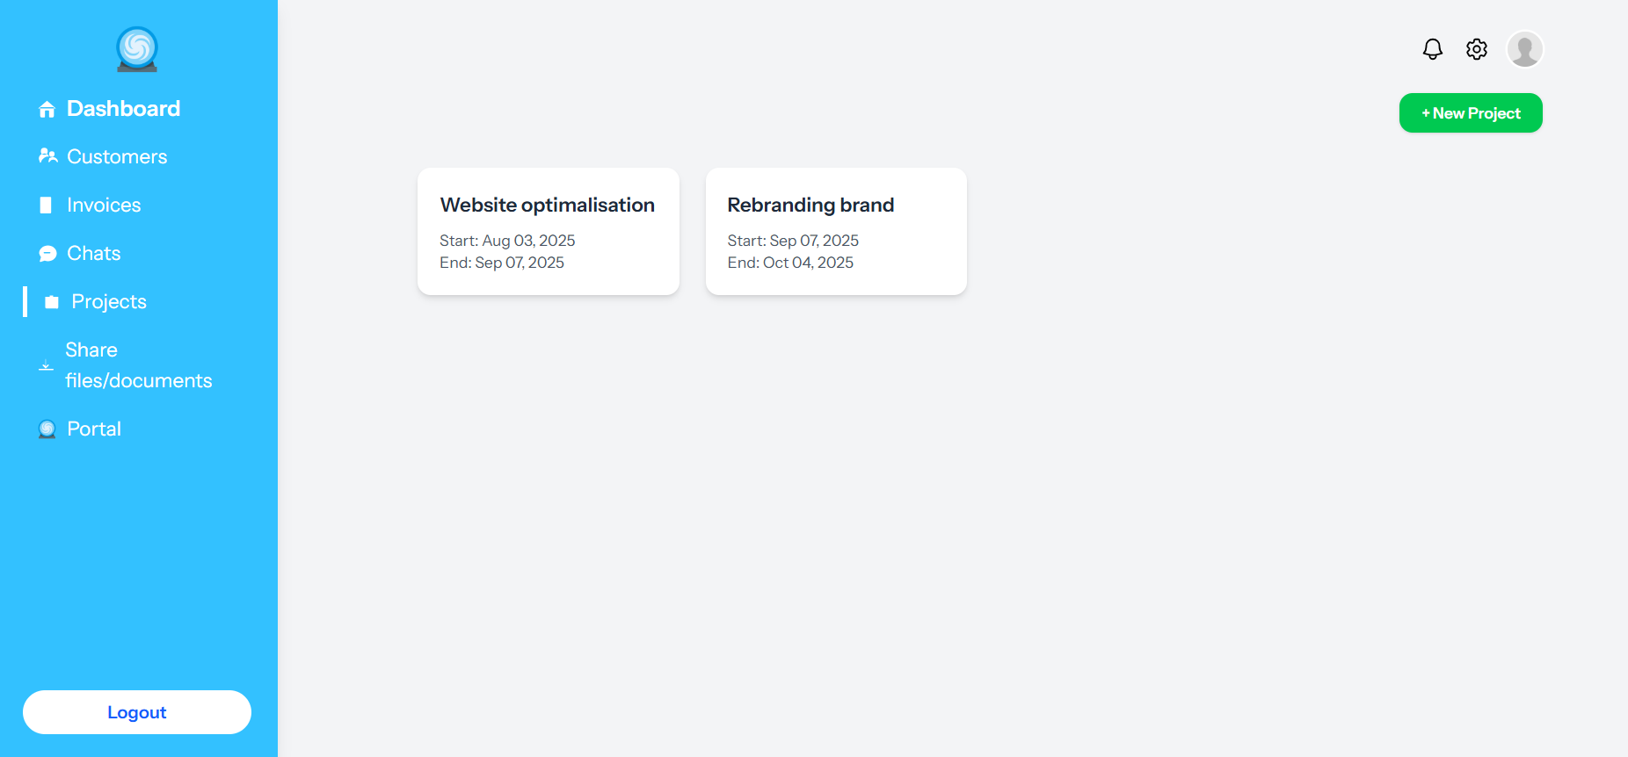1628x757 pixels.
Task: Click the Logout button
Action: pyautogui.click(x=136, y=712)
